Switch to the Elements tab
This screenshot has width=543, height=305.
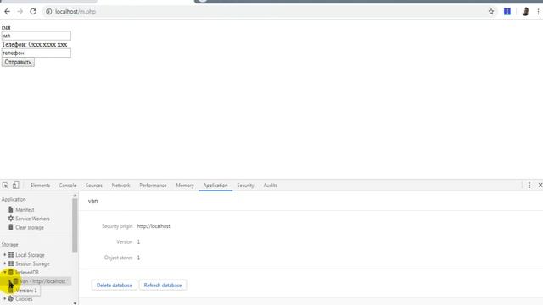(40, 186)
